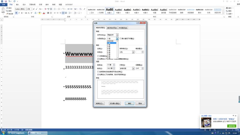Uncheck snap to document grid (对齐到网格) checkbox
The height and width of the screenshot is (135, 240).
98,75
